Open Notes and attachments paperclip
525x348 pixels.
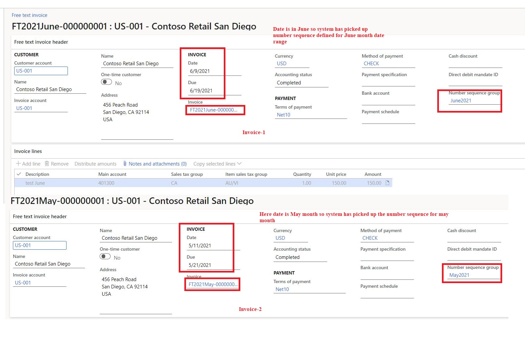125,164
